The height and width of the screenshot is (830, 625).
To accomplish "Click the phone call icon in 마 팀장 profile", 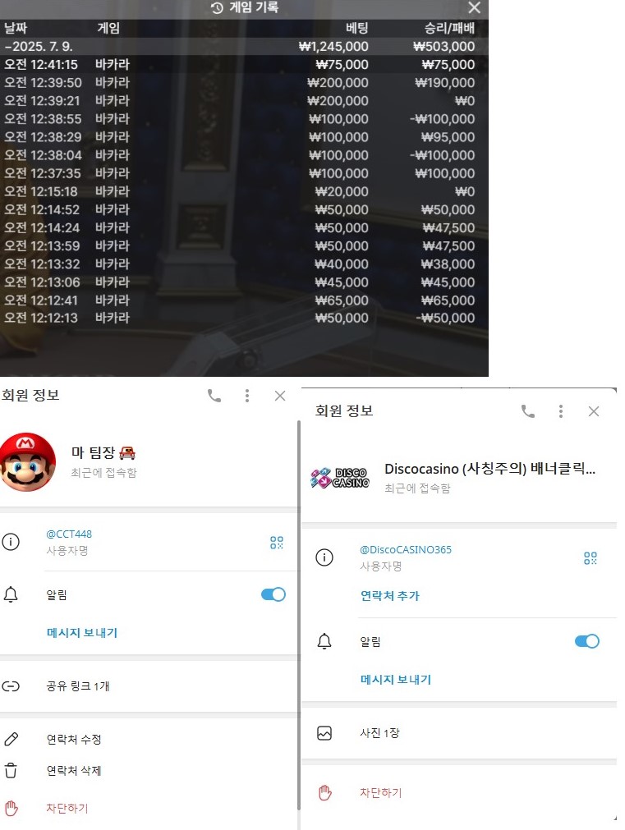I will point(214,396).
